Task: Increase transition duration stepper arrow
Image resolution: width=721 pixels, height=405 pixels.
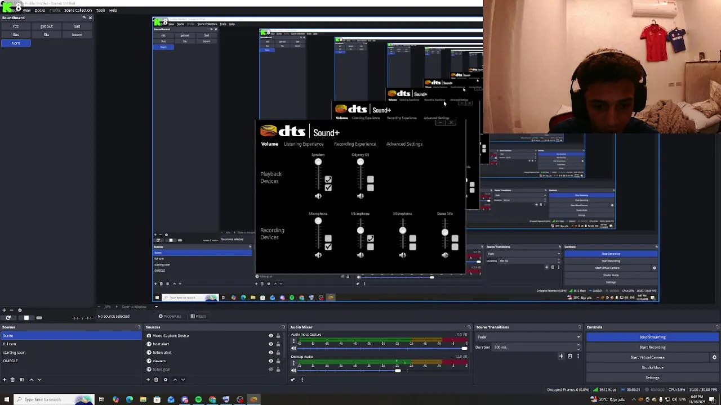Action: 578,345
